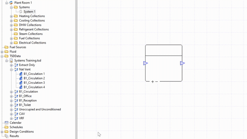247x139 pixels.
Task: Expand the B1_Toilet group
Action: tap(11, 105)
